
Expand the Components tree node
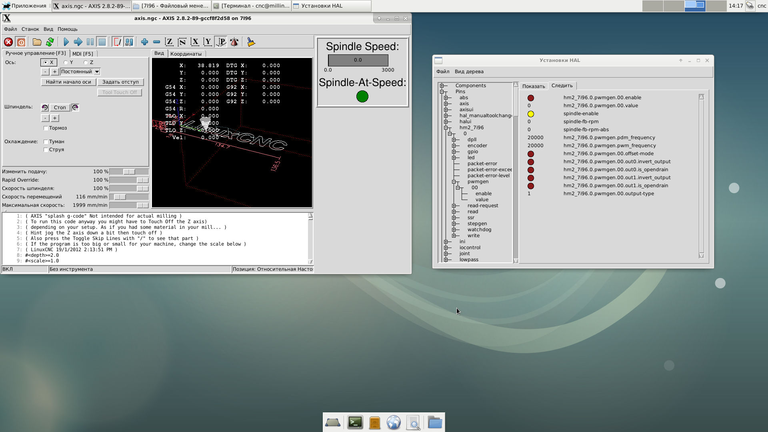442,86
